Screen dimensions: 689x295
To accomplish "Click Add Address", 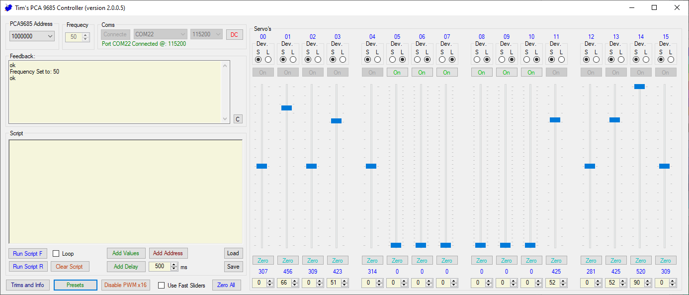I will (168, 253).
